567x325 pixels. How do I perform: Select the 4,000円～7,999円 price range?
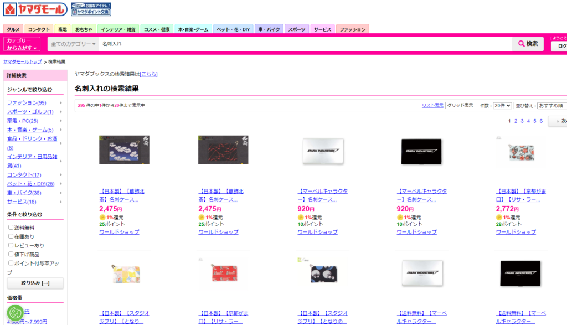[x=27, y=322]
